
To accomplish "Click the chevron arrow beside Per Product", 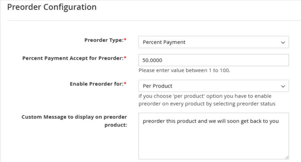I will [283, 86].
